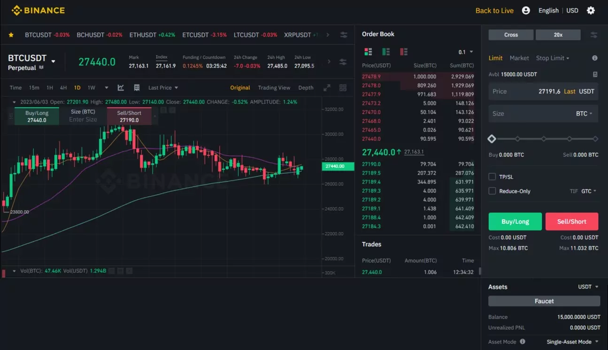Click the quick order panel drag handle
The width and height of the screenshot is (608, 350).
click(x=10, y=116)
